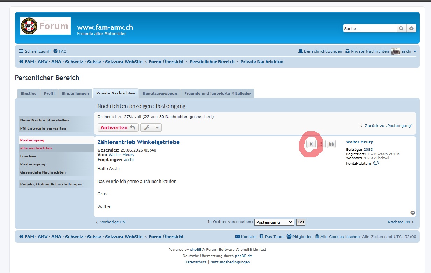Click the FAM forum logo
Screen dimensions: 431x273
pos(45,26)
